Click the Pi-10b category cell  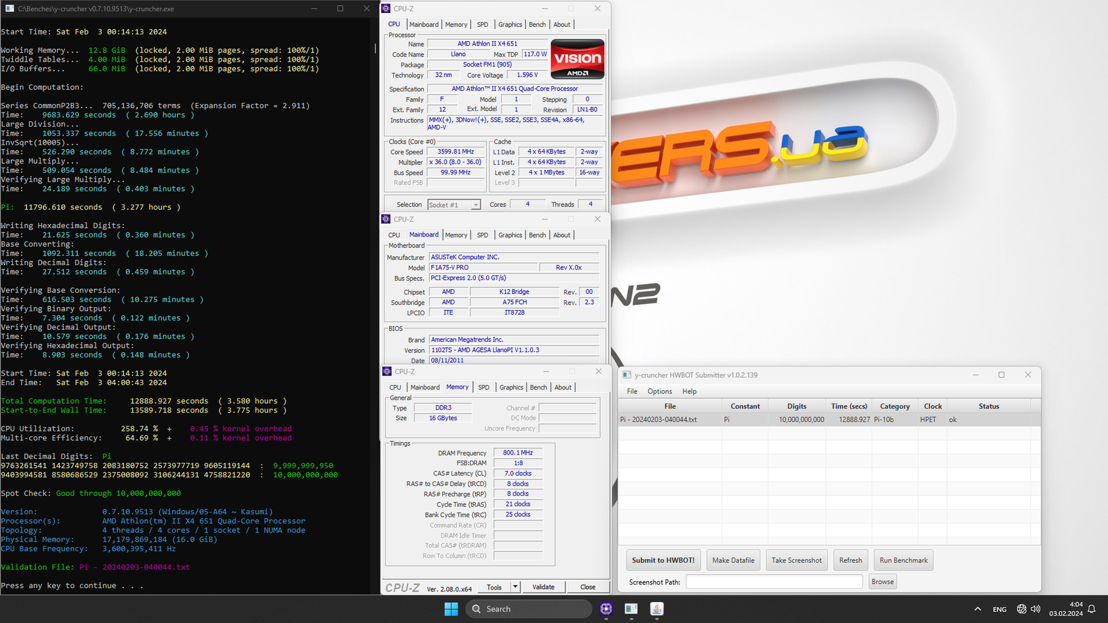894,420
